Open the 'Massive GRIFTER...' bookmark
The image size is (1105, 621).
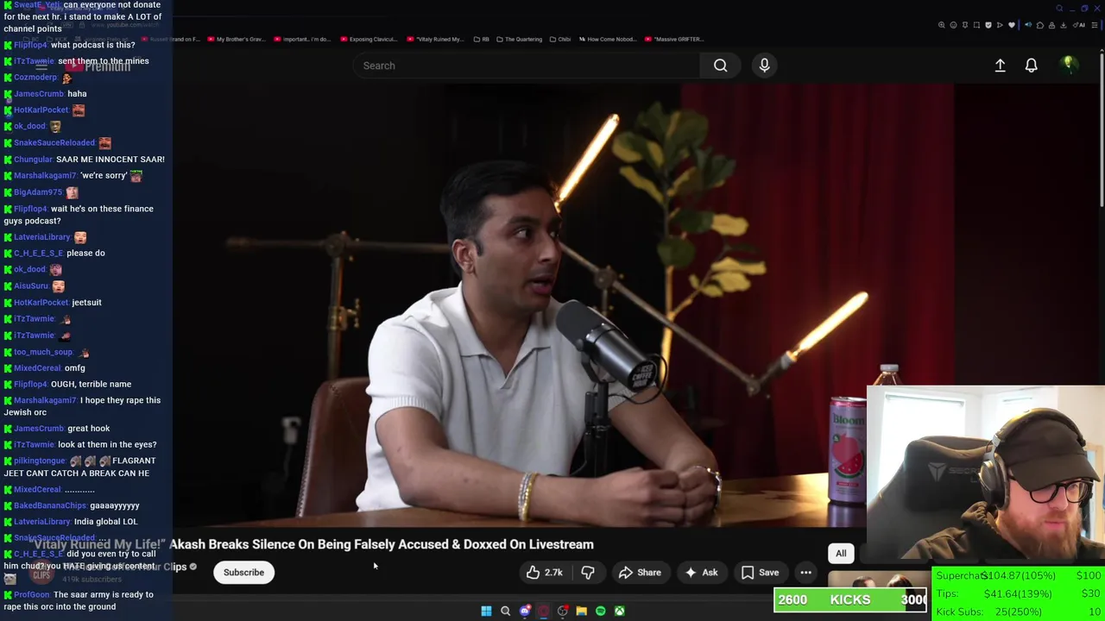[x=674, y=39]
